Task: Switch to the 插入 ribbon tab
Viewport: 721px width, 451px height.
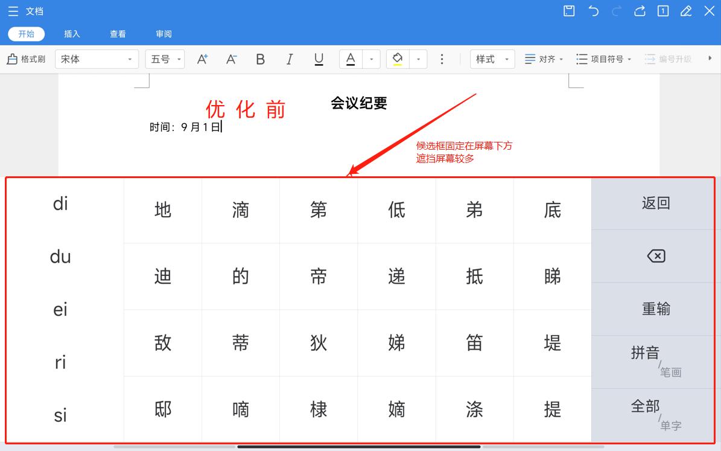Action: tap(72, 34)
